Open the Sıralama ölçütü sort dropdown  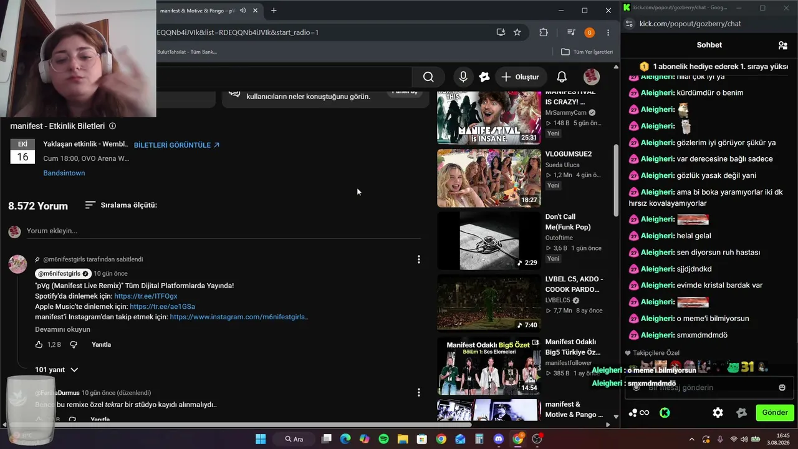pyautogui.click(x=121, y=205)
